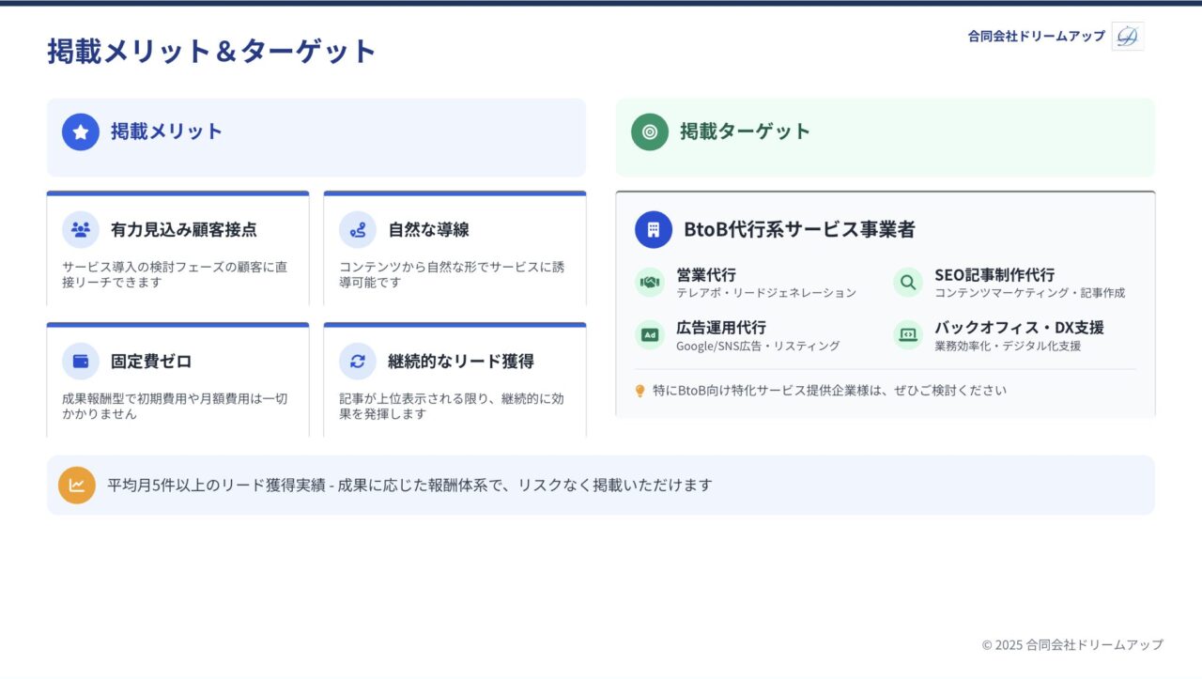This screenshot has width=1202, height=679.
Task: Click the orange chart icon in bottom banner
Action: [x=77, y=486]
